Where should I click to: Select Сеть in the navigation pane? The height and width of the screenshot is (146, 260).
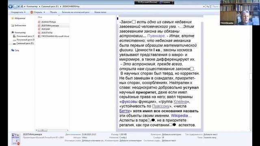point(17,50)
